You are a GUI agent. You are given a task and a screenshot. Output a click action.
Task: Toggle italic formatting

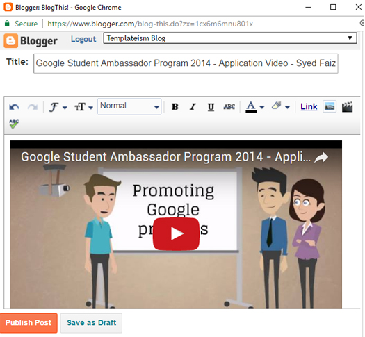click(x=193, y=107)
